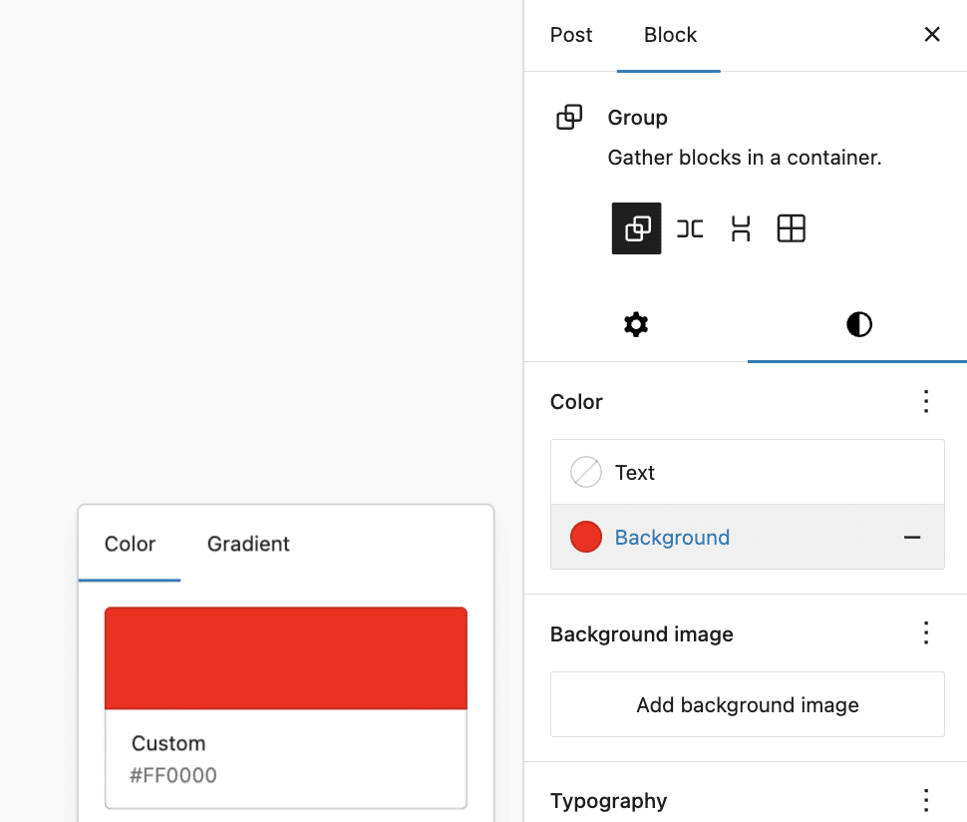Open the Styles half-circle tab
Screen dimensions: 967x822
tap(857, 324)
